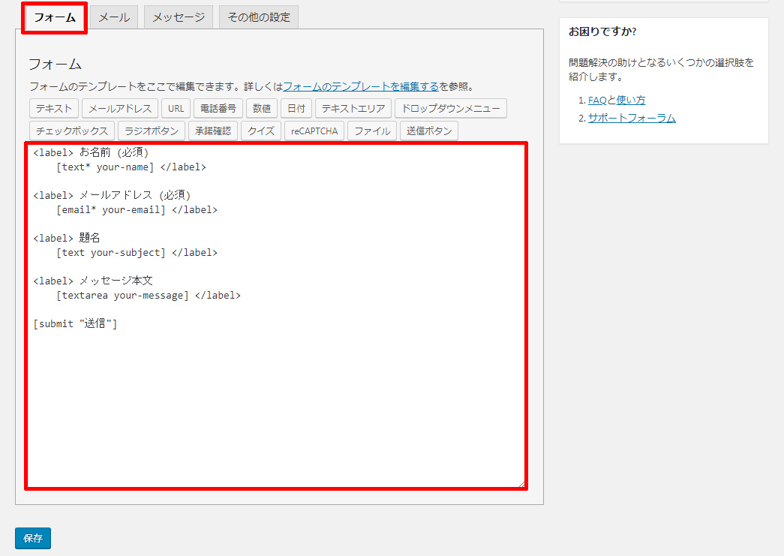Add a チェックボックス tag
Image resolution: width=784 pixels, height=556 pixels.
pyautogui.click(x=73, y=131)
